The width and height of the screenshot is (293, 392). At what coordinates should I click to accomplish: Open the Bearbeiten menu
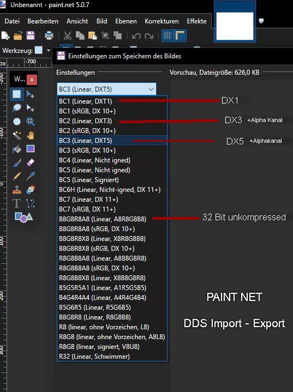click(43, 21)
